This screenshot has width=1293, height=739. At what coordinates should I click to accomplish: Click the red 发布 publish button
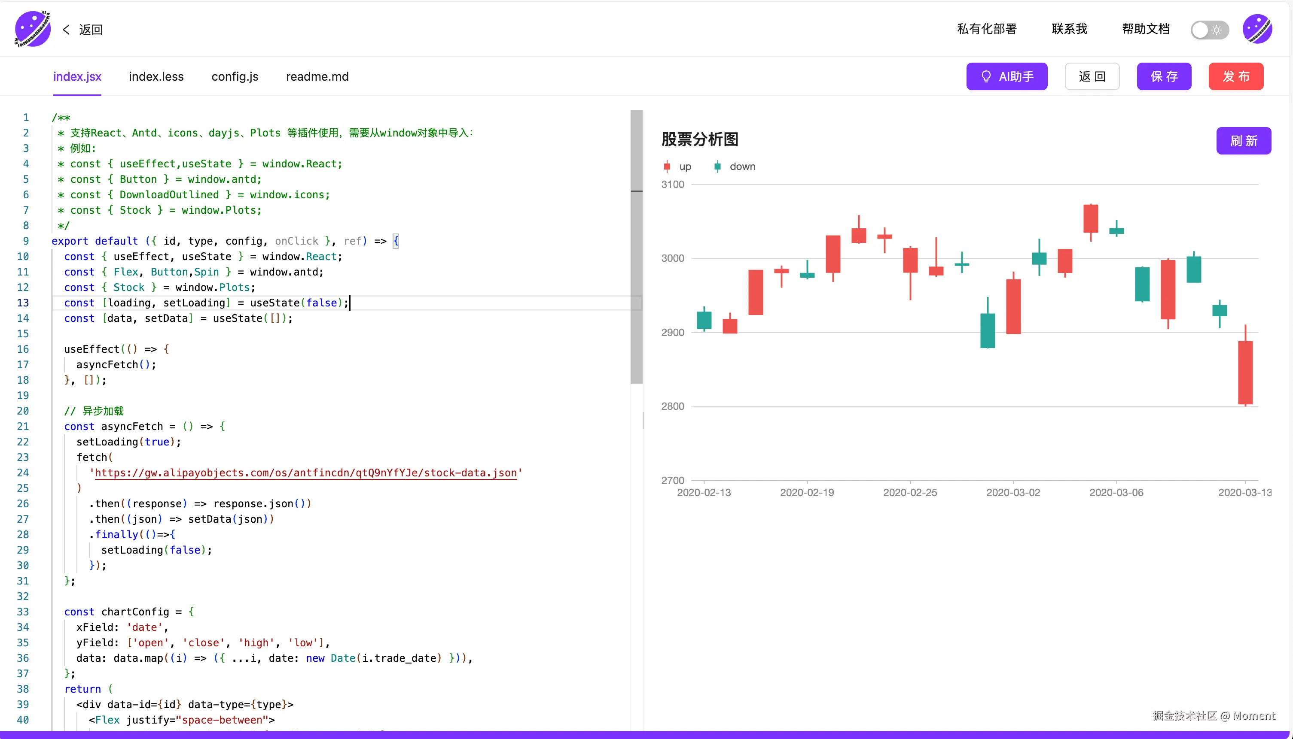(x=1235, y=77)
